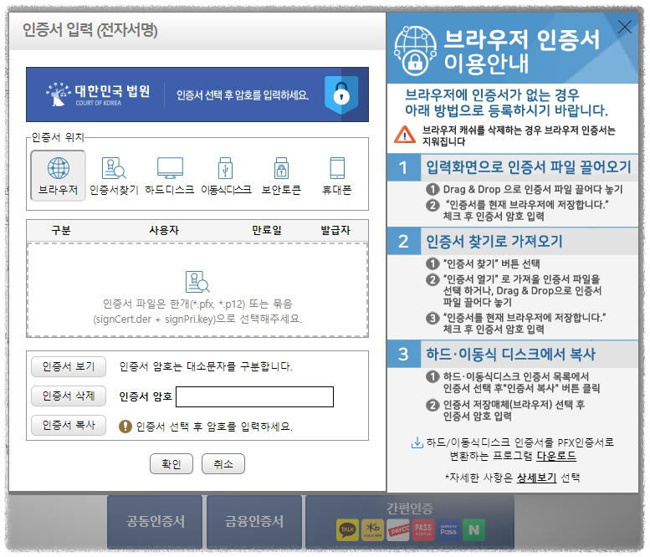Click the 인증서 삭제 button

pos(69,396)
